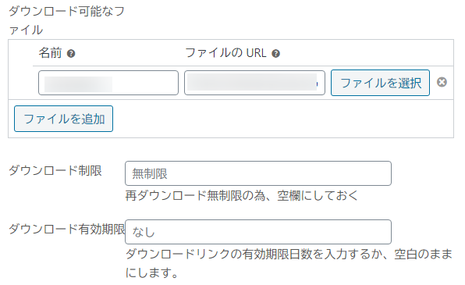Click the blurred URL value in the URL field
Viewport: 465px width, 285px height.
tap(252, 82)
